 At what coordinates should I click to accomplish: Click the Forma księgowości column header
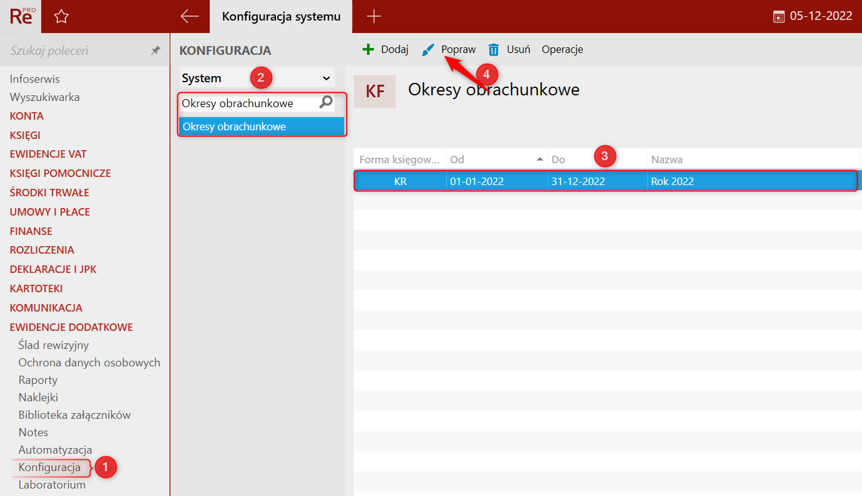399,160
